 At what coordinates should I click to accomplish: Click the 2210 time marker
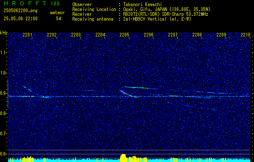coord(246,34)
